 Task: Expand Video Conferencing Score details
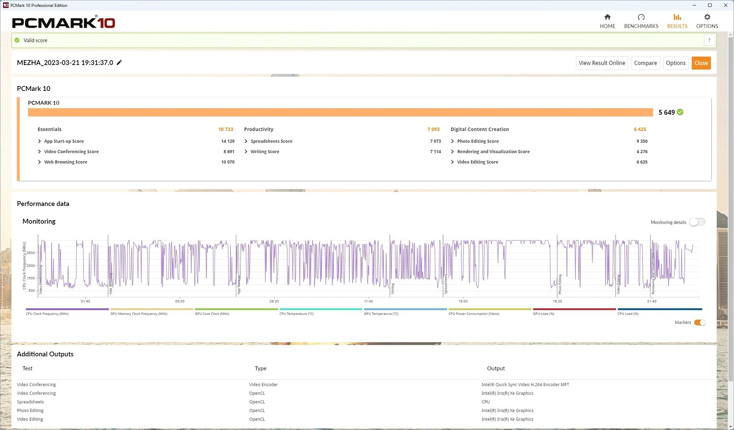(39, 151)
